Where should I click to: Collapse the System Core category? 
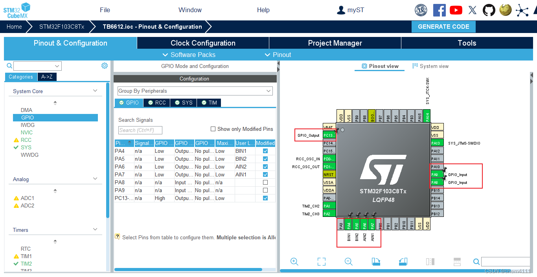tap(95, 90)
